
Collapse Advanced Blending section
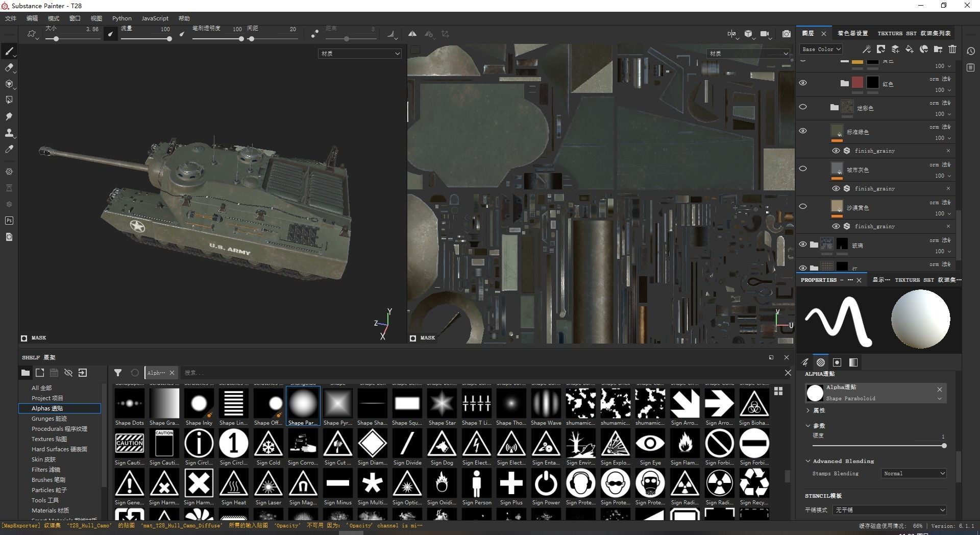pos(808,461)
